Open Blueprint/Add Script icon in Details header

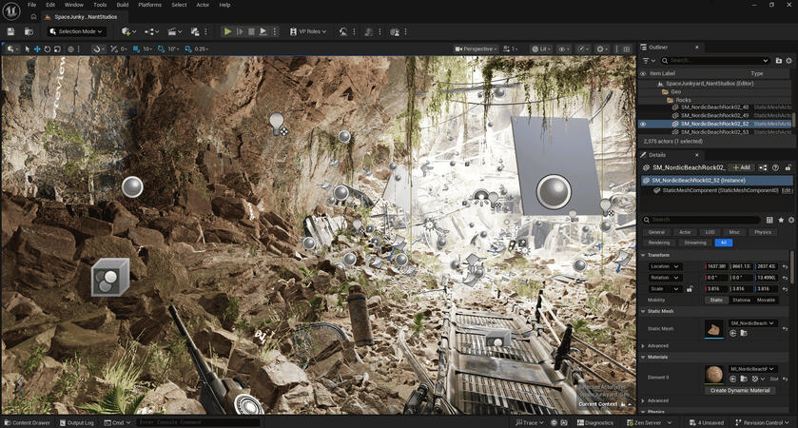coord(763,167)
